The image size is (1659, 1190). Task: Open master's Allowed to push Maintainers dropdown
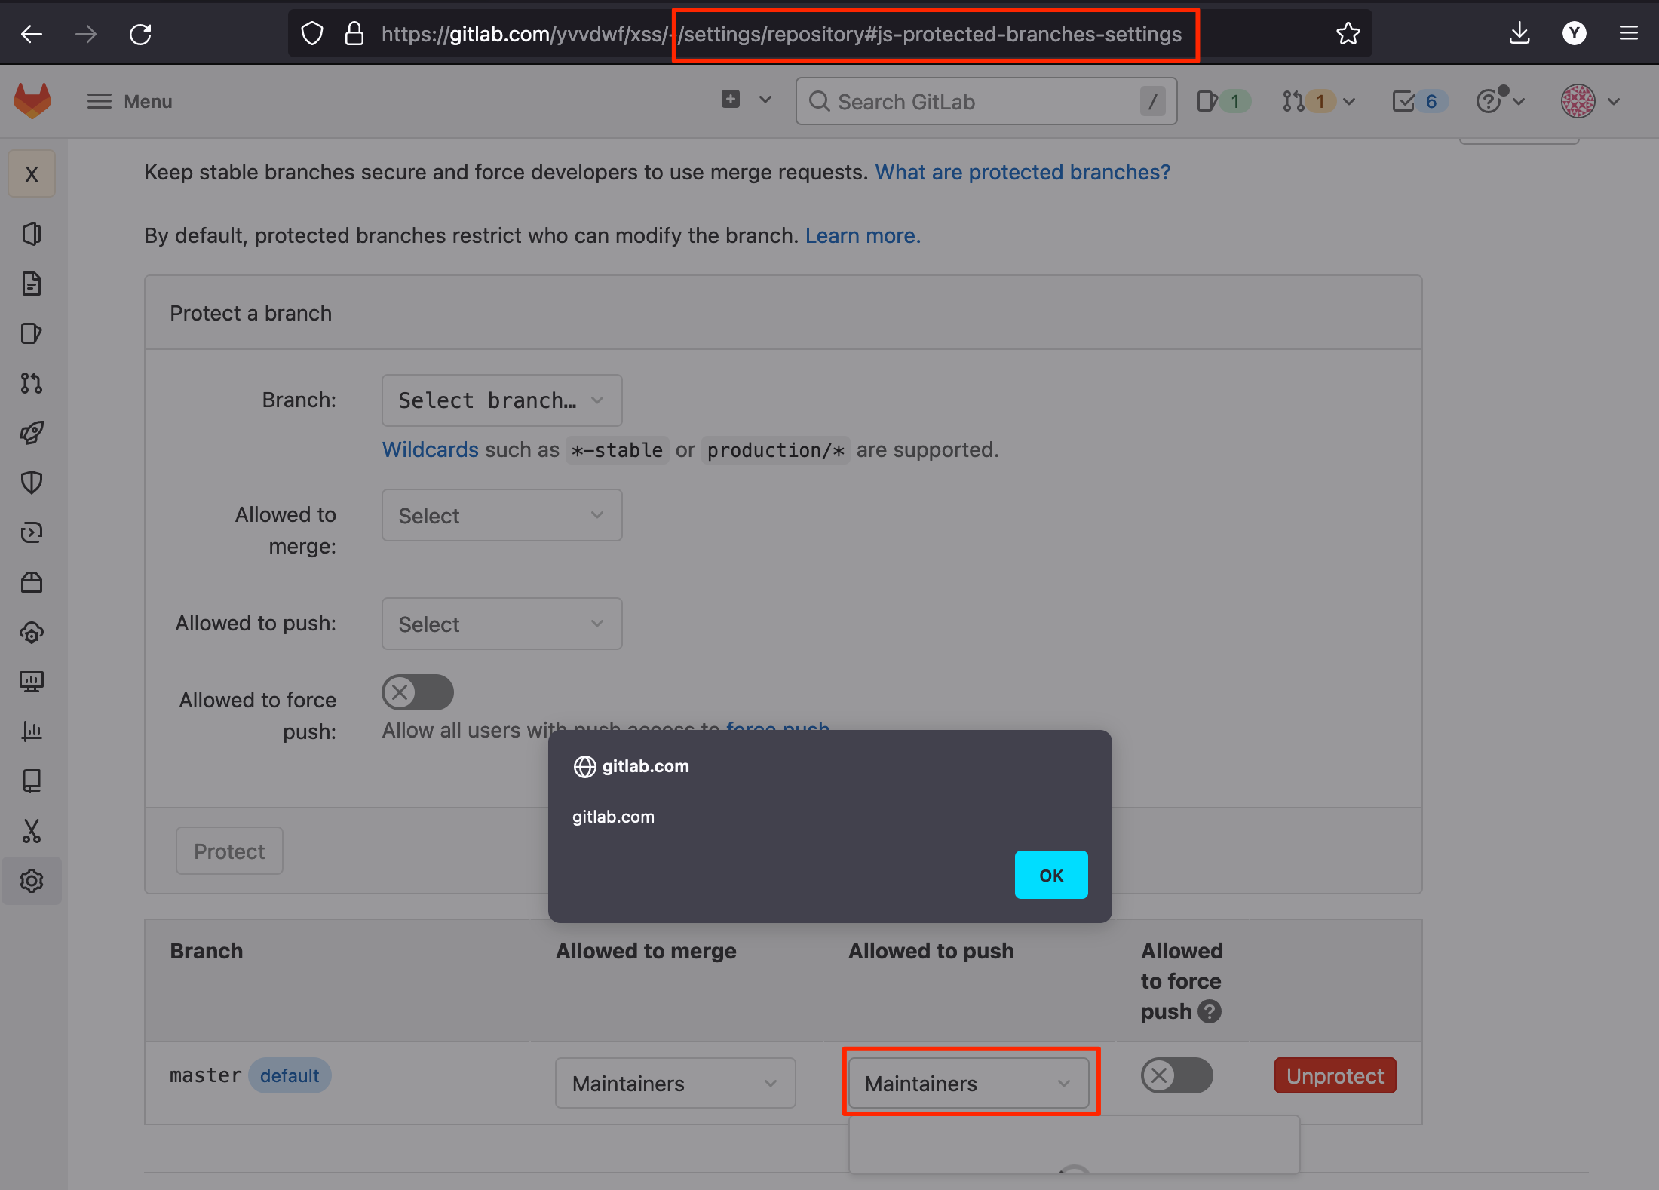point(968,1084)
